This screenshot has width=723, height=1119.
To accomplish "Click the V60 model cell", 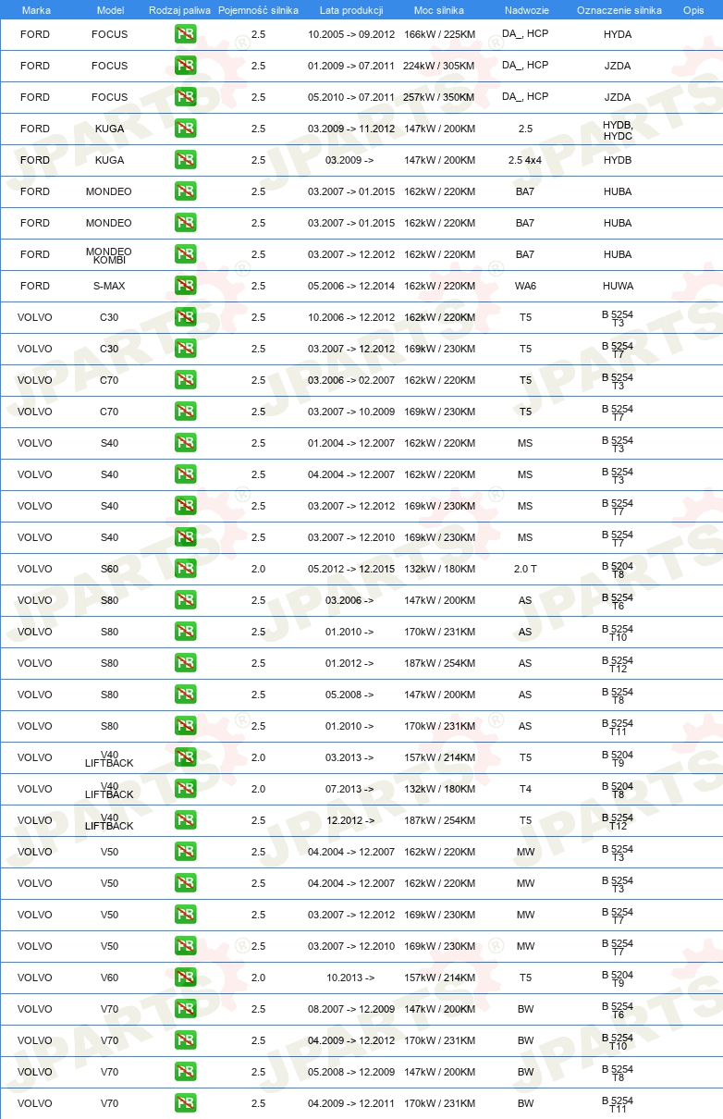I will [109, 978].
